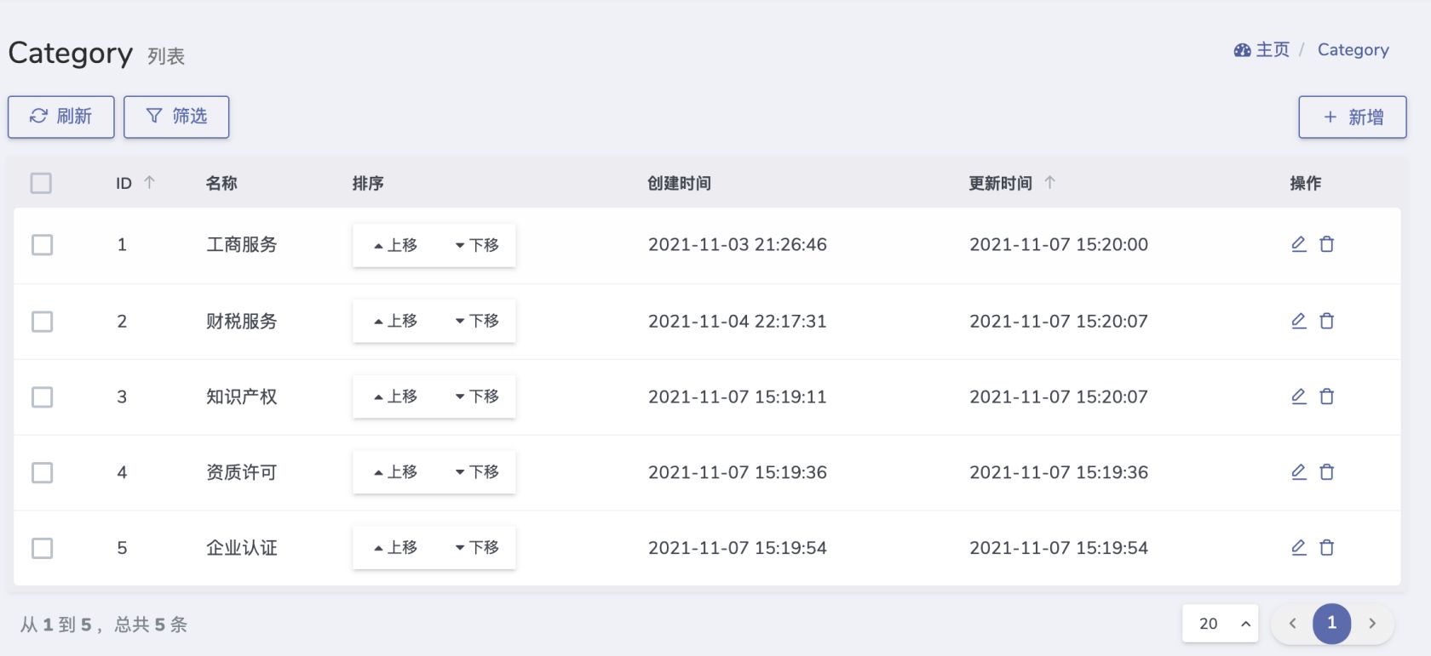Edit the 资质许可 row
The image size is (1431, 656).
coord(1299,472)
